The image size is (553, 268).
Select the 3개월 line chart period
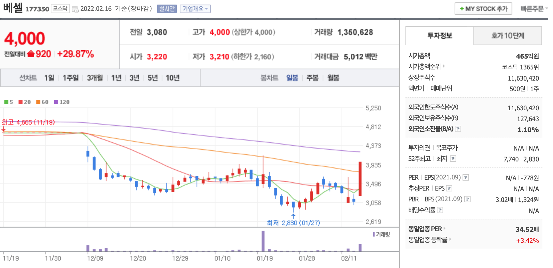tap(95, 78)
